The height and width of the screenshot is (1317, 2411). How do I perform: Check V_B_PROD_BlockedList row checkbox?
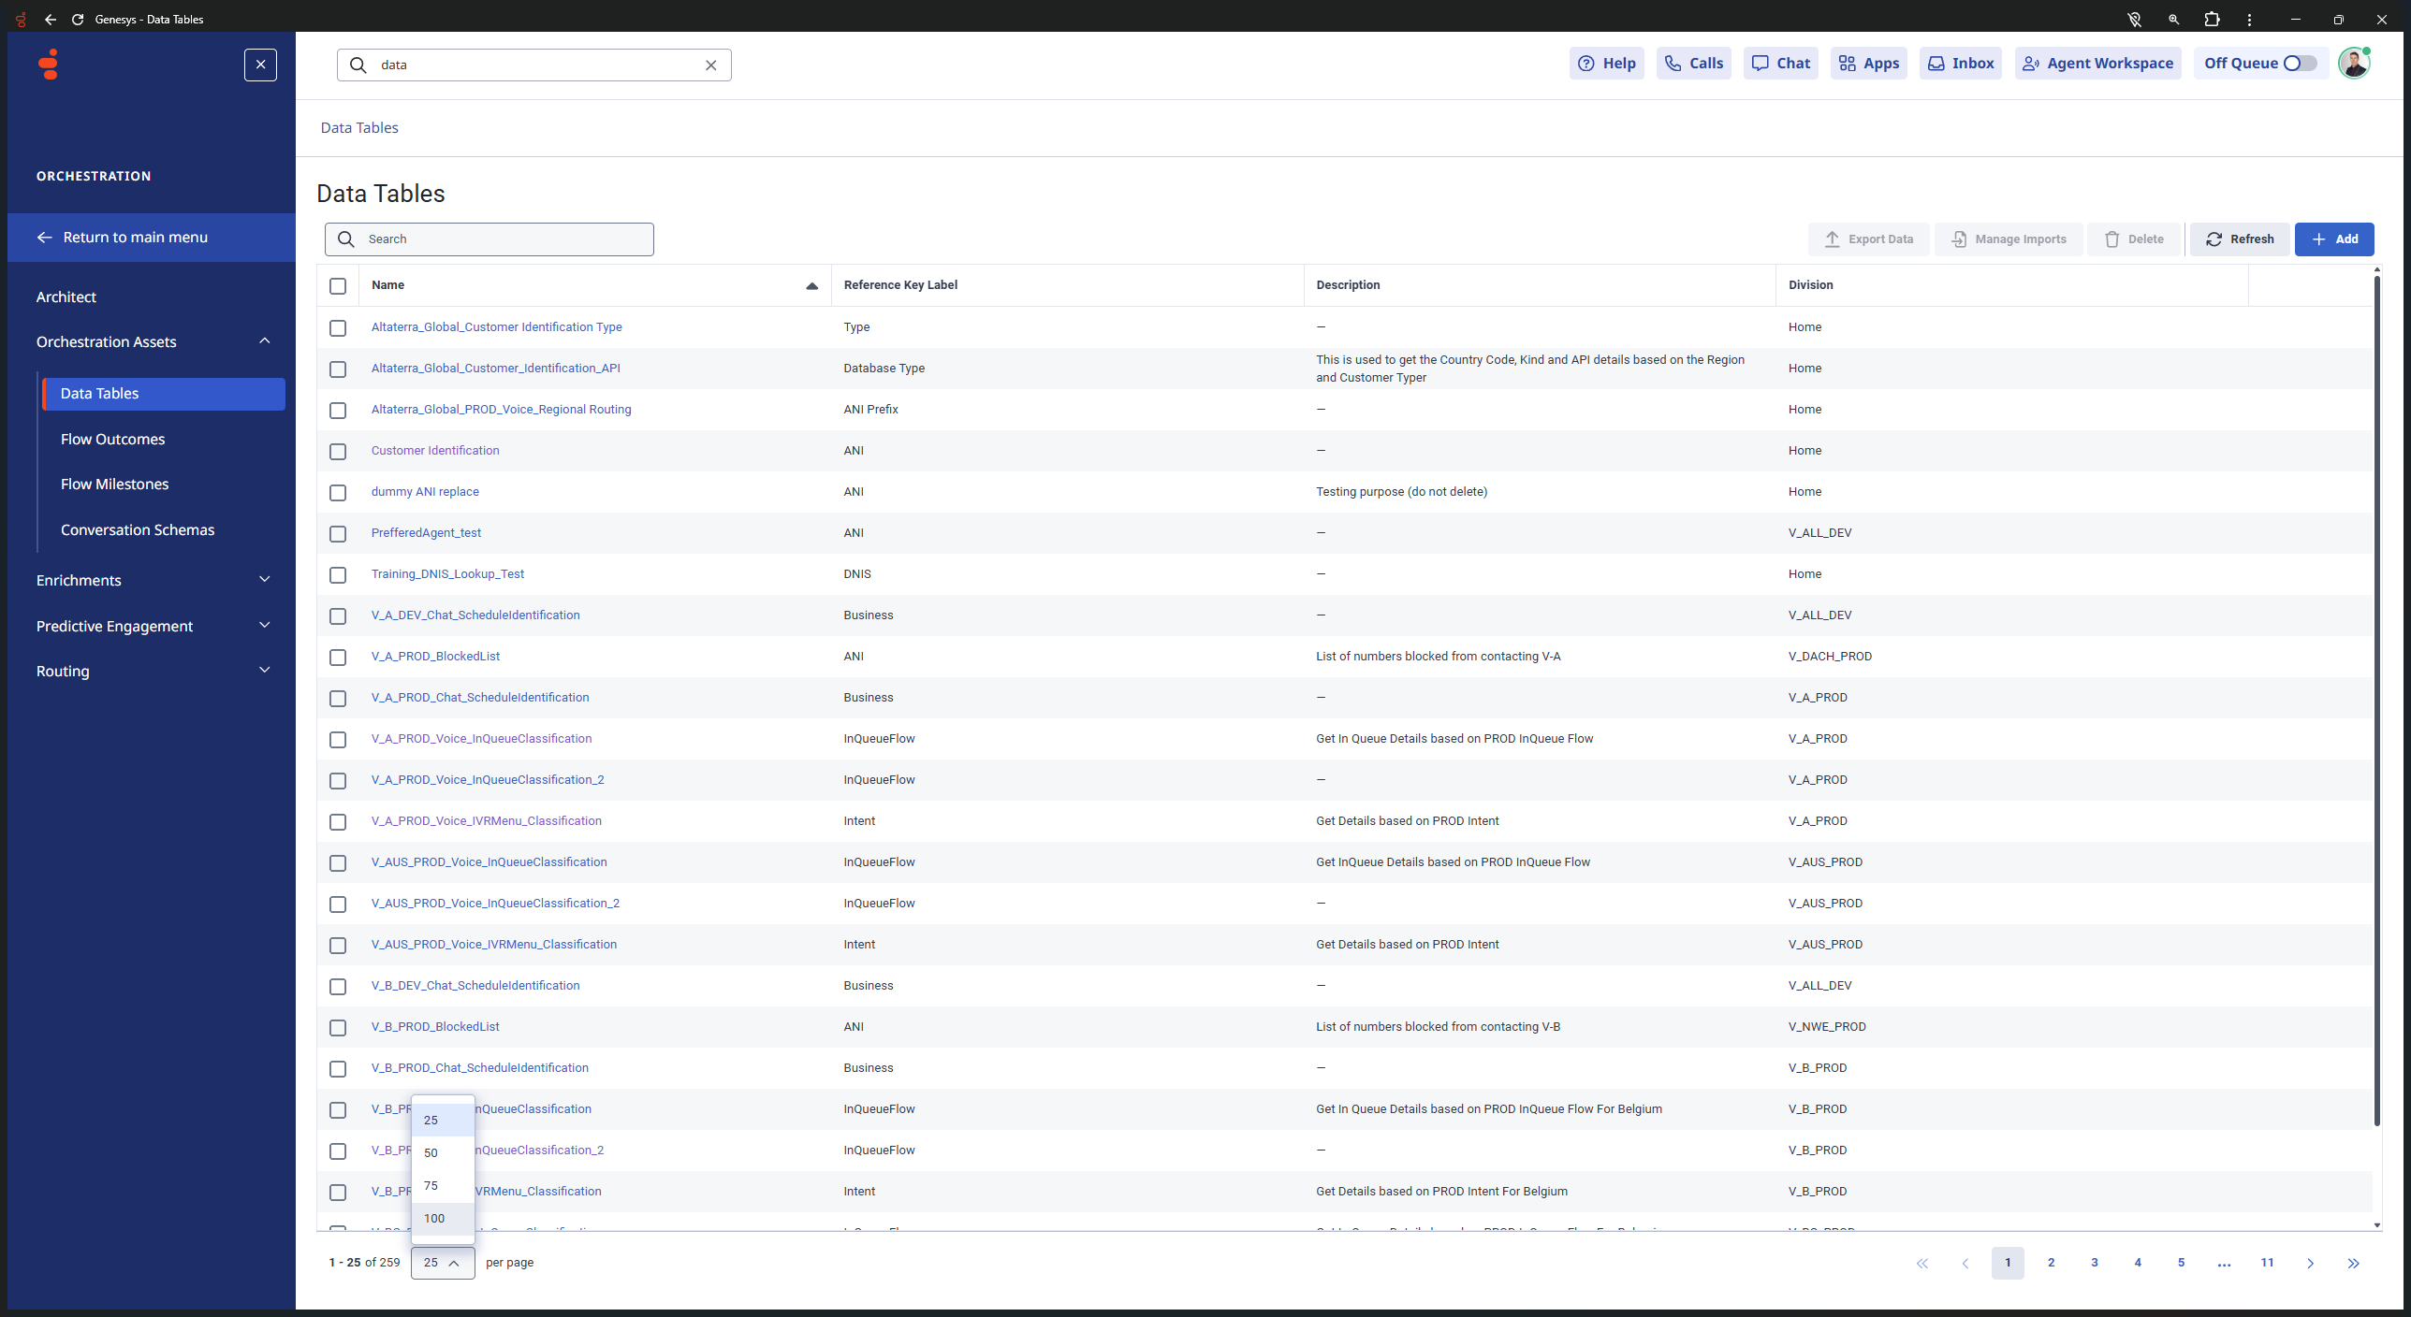tap(338, 1027)
